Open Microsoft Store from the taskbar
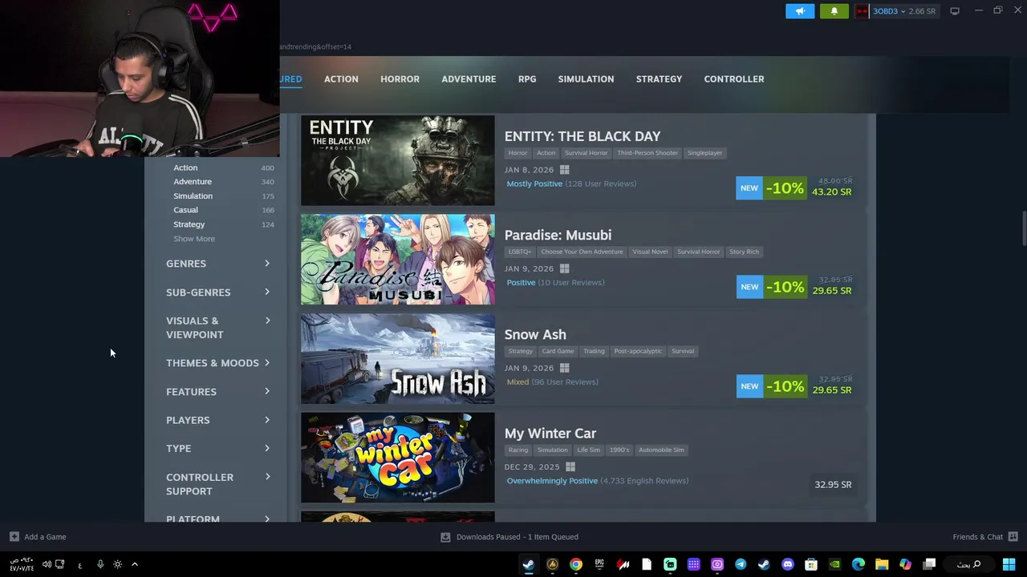The width and height of the screenshot is (1027, 577). click(811, 564)
